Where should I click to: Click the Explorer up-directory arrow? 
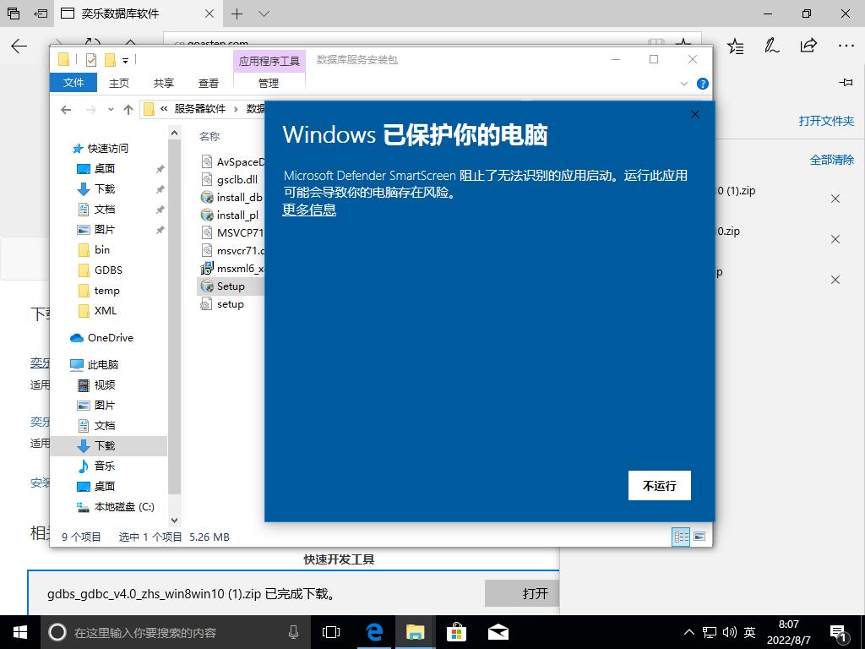128,109
